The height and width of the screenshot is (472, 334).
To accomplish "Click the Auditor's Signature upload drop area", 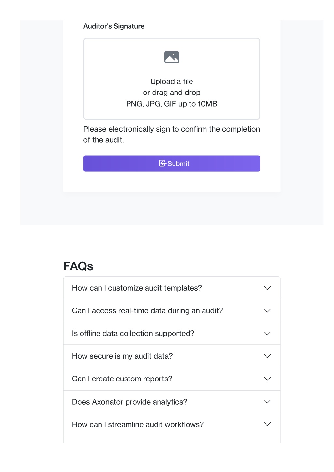I will [x=172, y=79].
